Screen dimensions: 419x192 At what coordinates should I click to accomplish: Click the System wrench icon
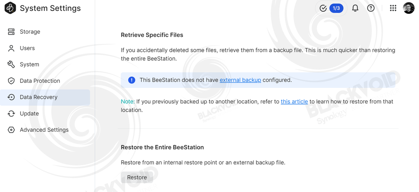point(11,64)
